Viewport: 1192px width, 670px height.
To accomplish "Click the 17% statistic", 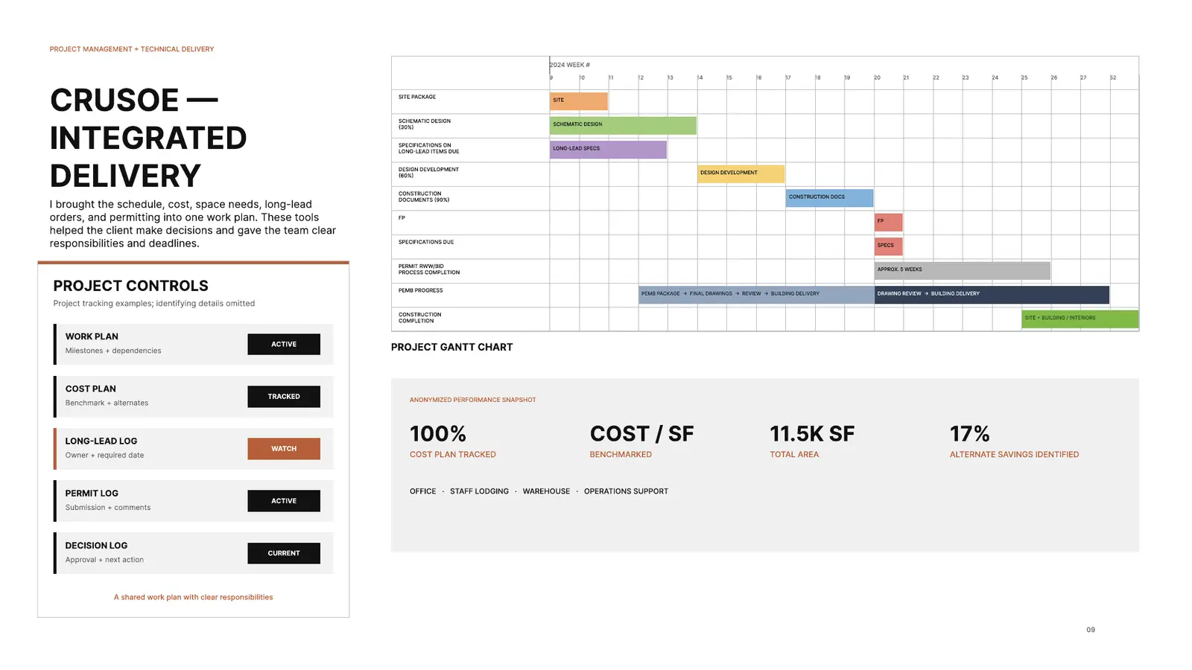I will (x=969, y=434).
